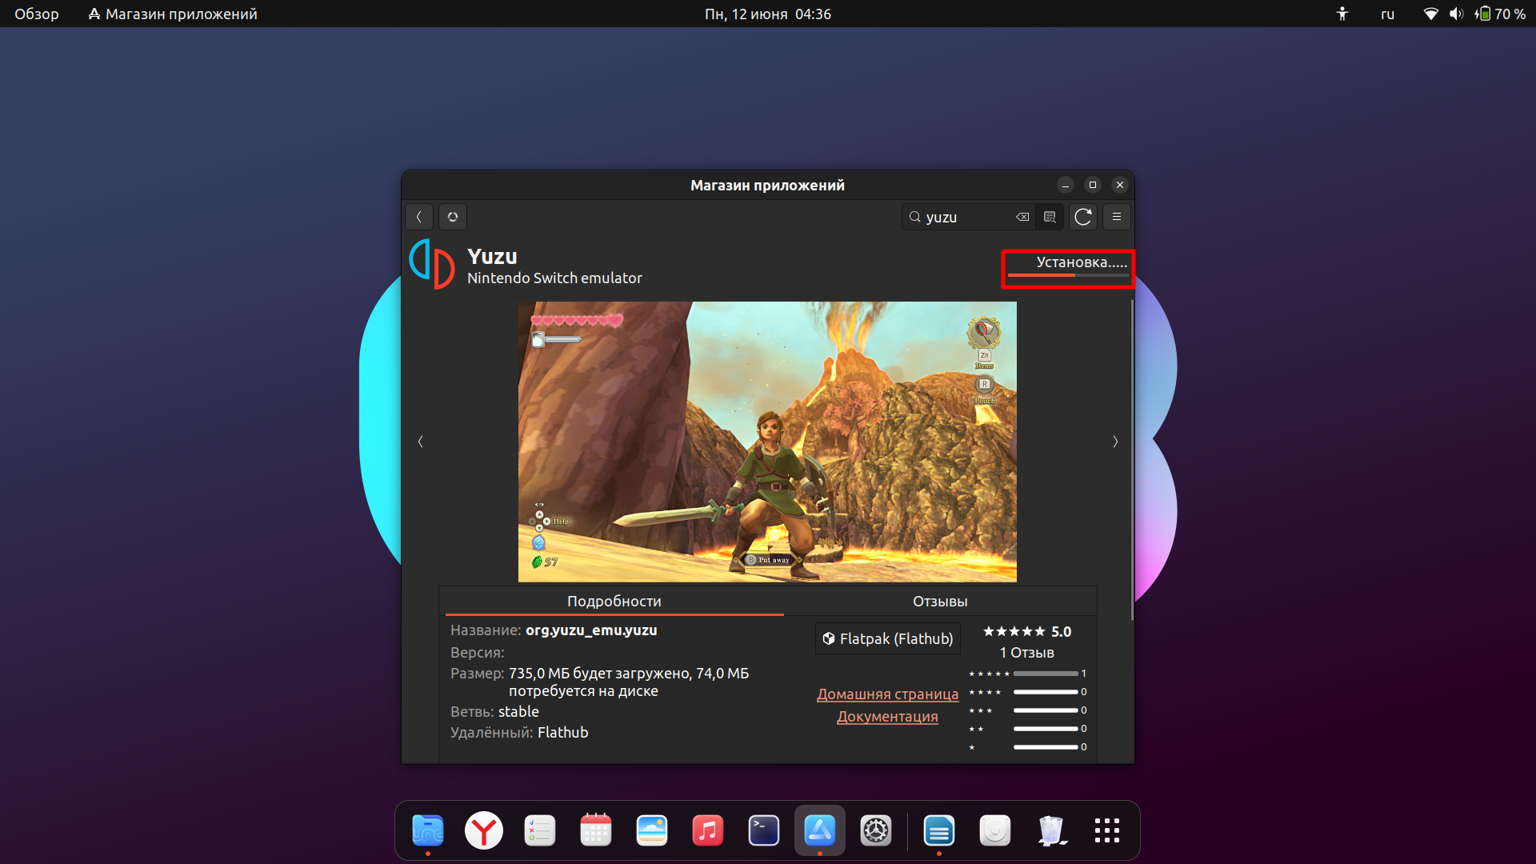
Task: Click the Yuzu app logo
Action: click(x=432, y=264)
